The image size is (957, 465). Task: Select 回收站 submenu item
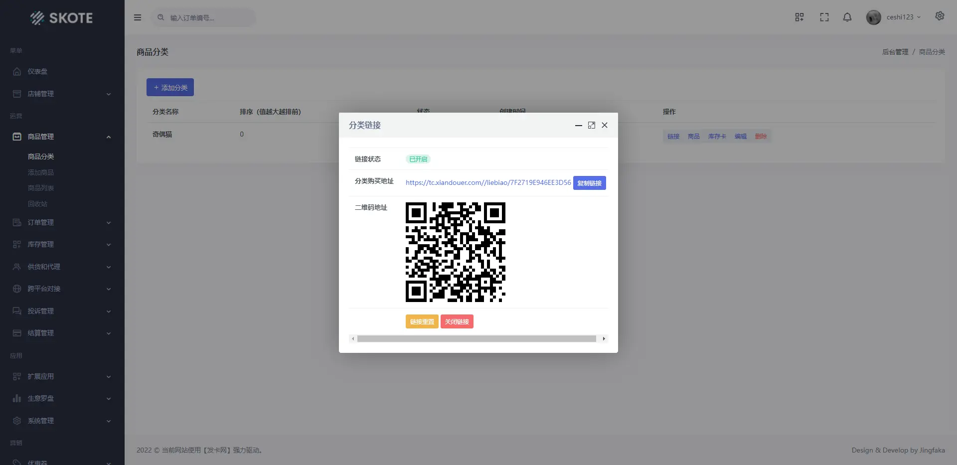pos(37,204)
